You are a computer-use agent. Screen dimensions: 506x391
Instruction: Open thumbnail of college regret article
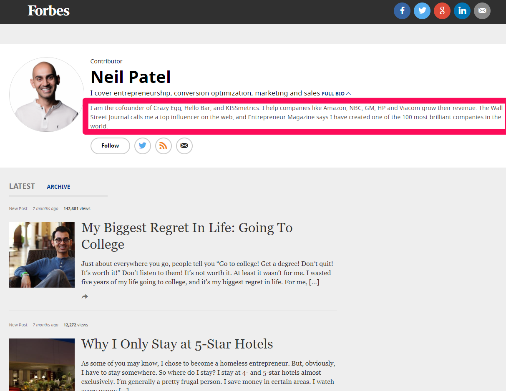tap(42, 255)
